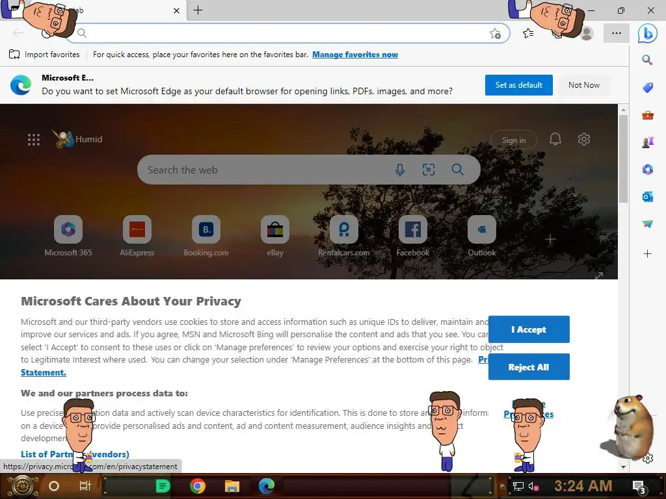Open the Humid weather widget
The image size is (666, 499).
(x=78, y=139)
